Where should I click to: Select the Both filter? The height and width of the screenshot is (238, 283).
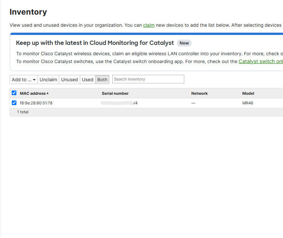(102, 79)
